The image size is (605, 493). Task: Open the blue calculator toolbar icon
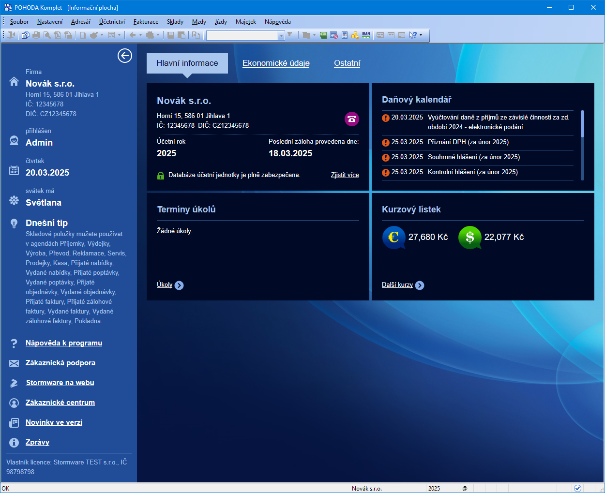coord(345,35)
